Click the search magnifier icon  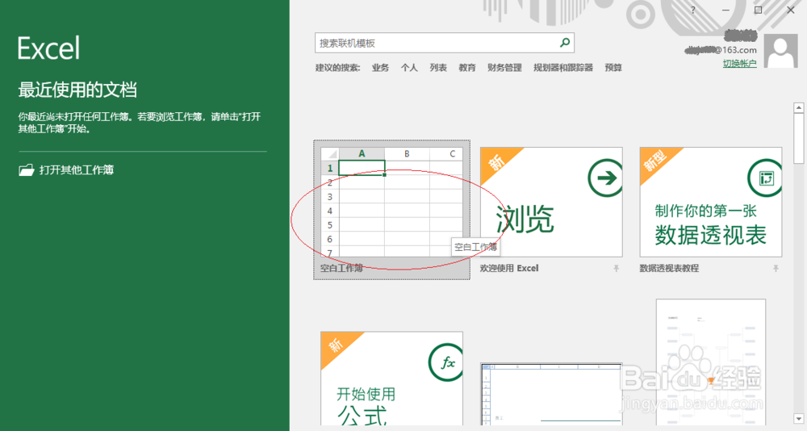click(x=565, y=43)
